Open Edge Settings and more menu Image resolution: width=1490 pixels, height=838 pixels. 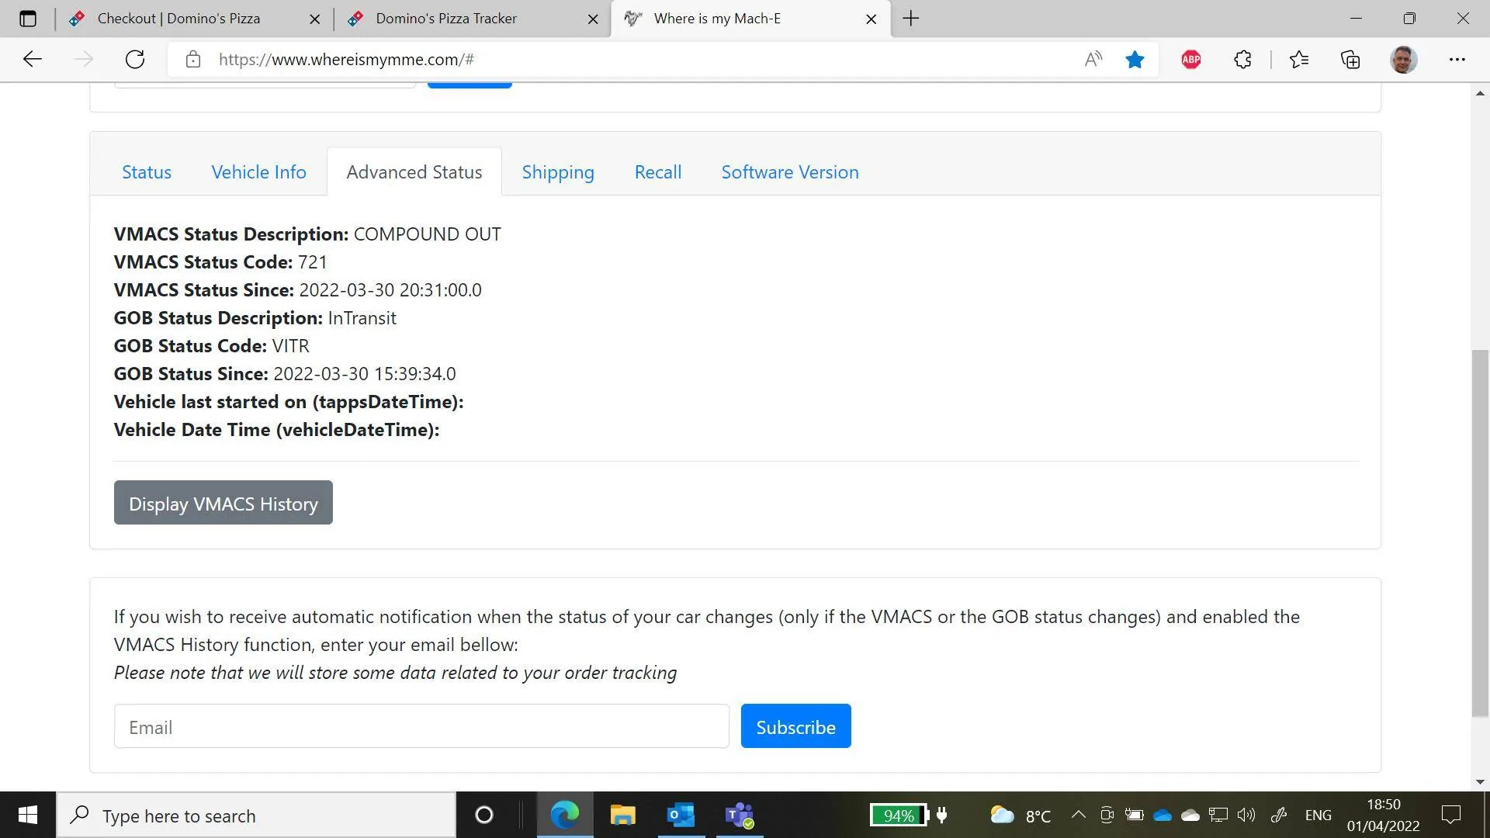(1457, 60)
